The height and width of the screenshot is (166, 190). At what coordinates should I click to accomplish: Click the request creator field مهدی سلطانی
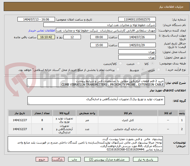106,30
